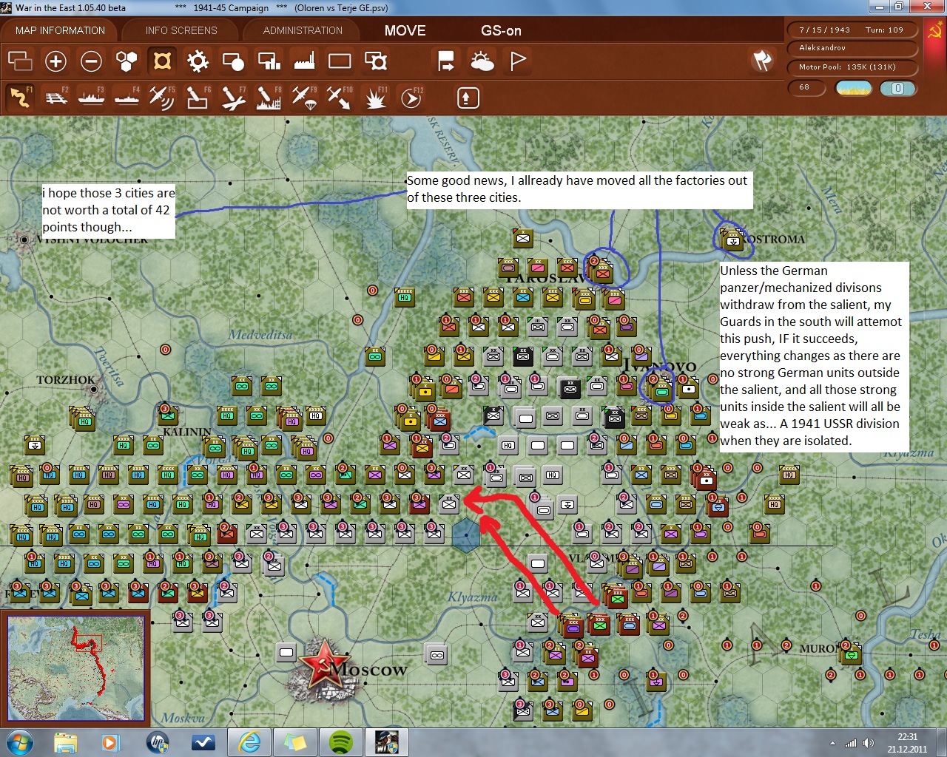Open the ADMINISTRATION tab
The height and width of the screenshot is (757, 947).
[x=303, y=30]
